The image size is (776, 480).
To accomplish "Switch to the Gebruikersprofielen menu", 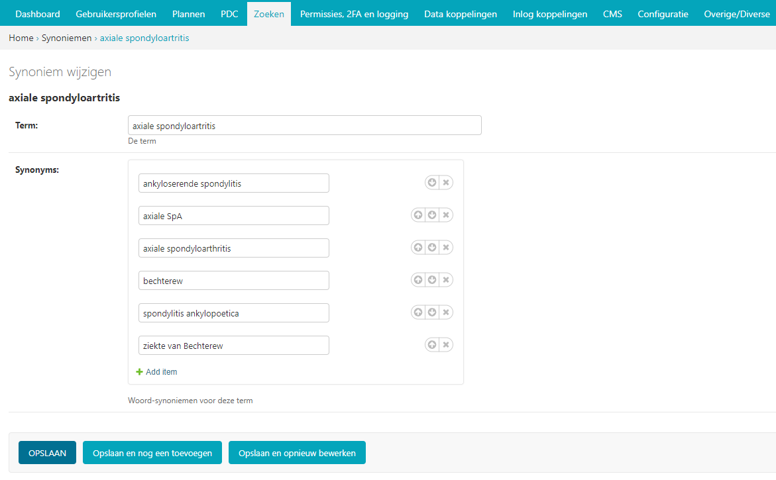I will coord(116,14).
